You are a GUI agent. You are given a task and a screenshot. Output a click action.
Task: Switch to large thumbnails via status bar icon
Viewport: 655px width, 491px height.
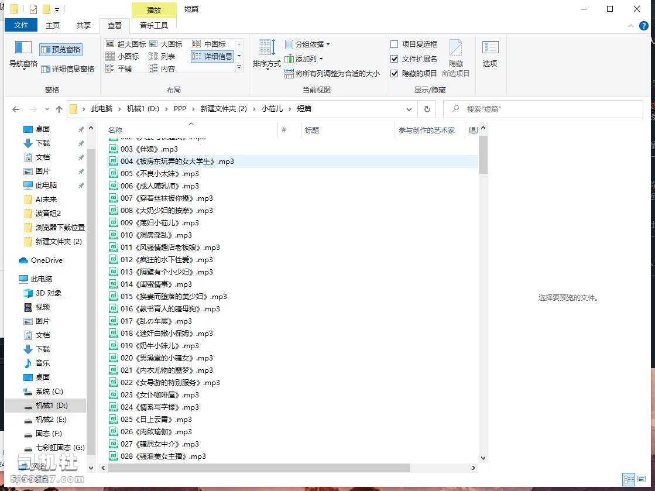pos(641,479)
